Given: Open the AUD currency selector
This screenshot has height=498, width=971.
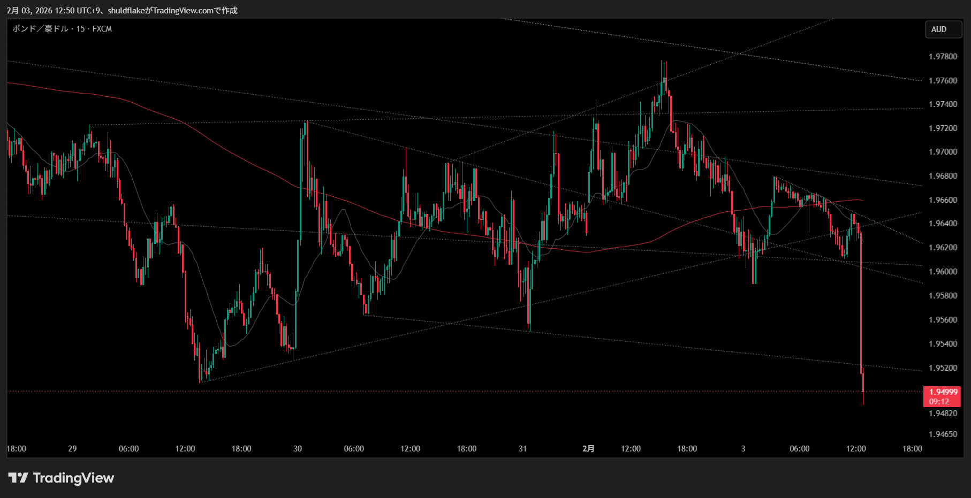Looking at the screenshot, I should (x=944, y=29).
